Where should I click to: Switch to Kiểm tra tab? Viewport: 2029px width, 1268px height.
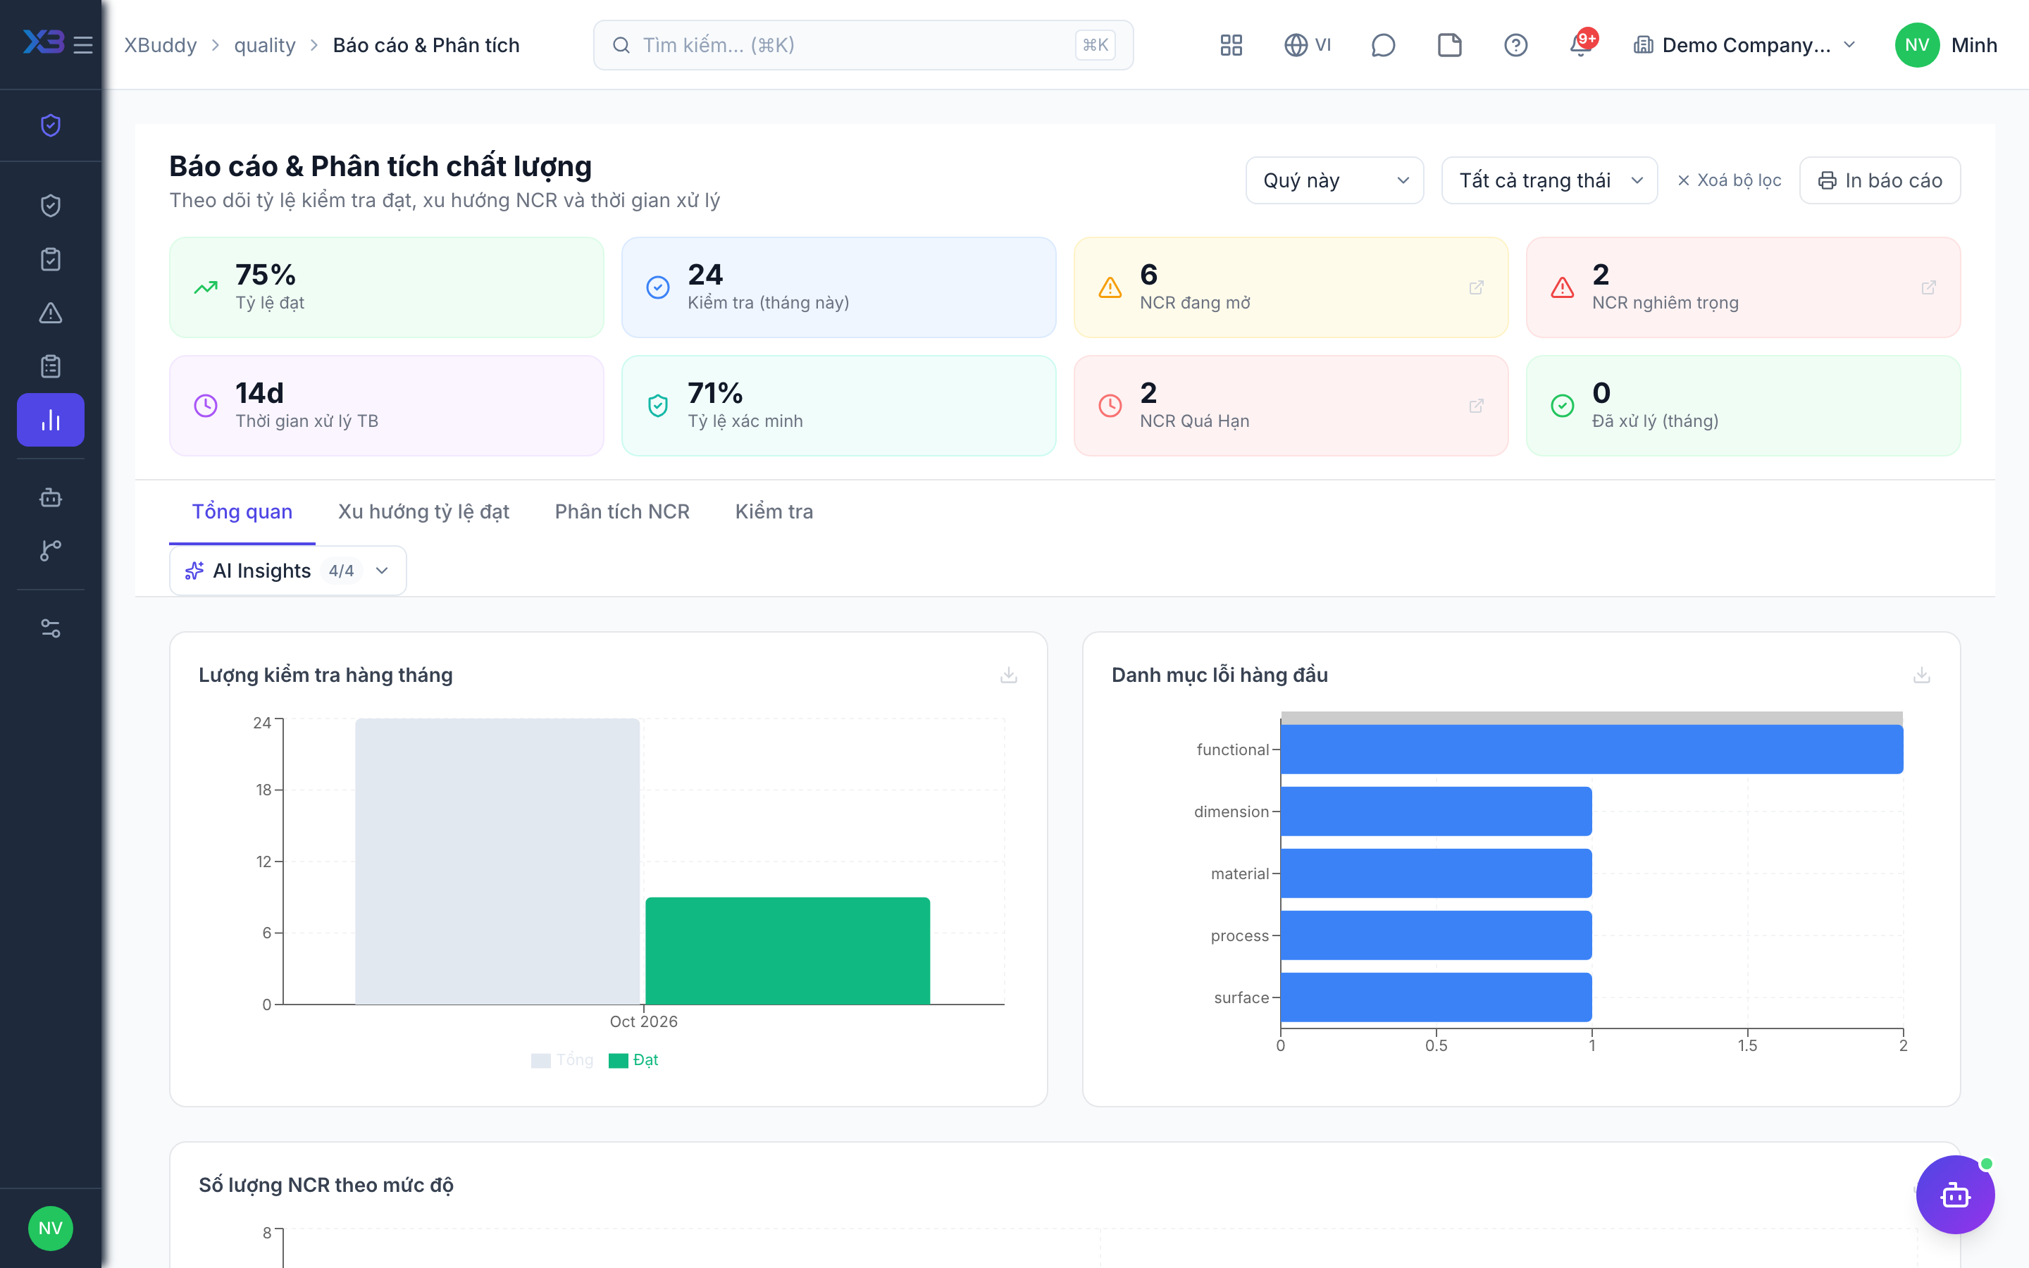[774, 511]
